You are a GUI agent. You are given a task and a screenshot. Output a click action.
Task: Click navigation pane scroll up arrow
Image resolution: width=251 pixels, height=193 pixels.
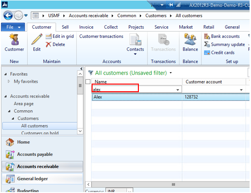coord(80,74)
